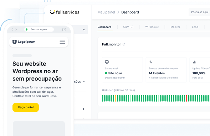Click the gray image placeholder in the phone
This screenshot has width=210, height=136.
tap(39, 129)
